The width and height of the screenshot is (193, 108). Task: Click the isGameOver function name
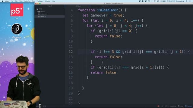108,10
